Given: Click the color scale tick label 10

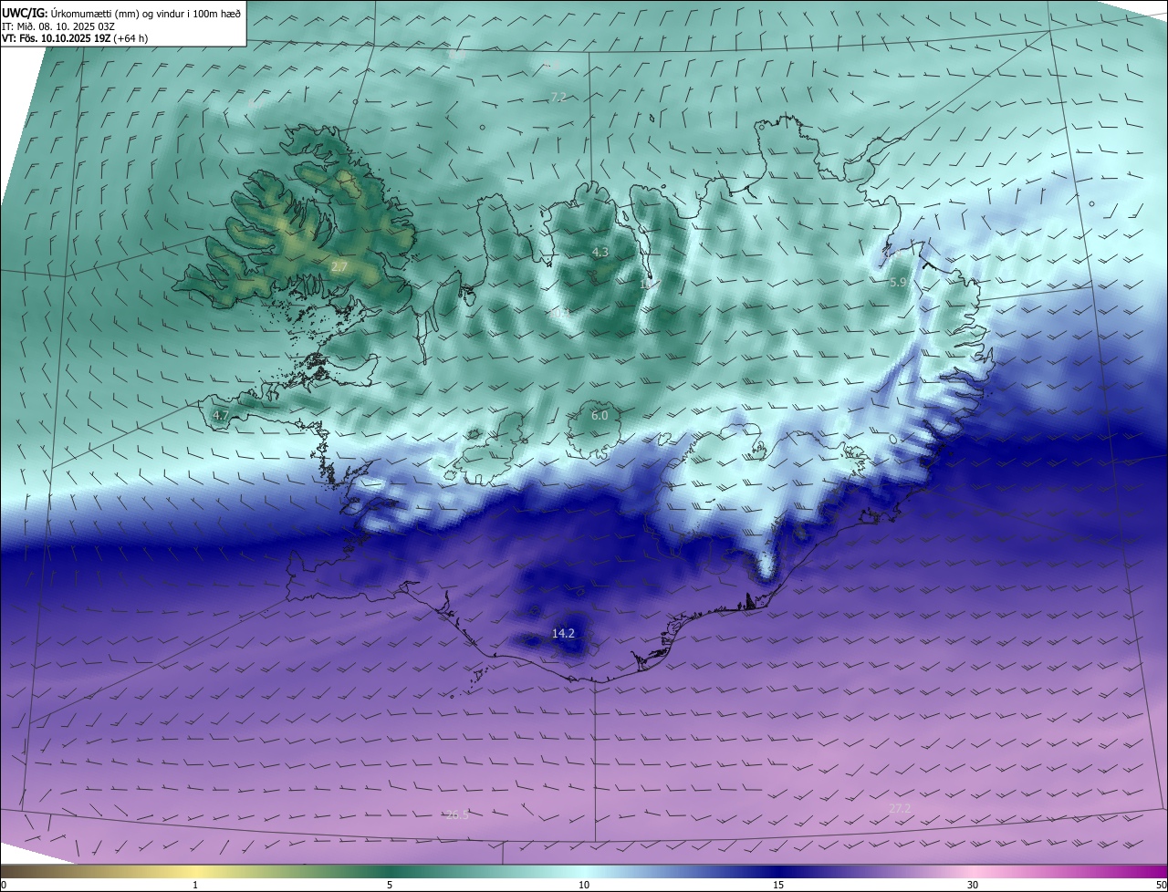Looking at the screenshot, I should 584,885.
